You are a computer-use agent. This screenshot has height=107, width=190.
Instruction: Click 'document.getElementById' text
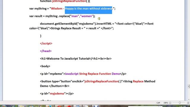click(x=58, y=24)
